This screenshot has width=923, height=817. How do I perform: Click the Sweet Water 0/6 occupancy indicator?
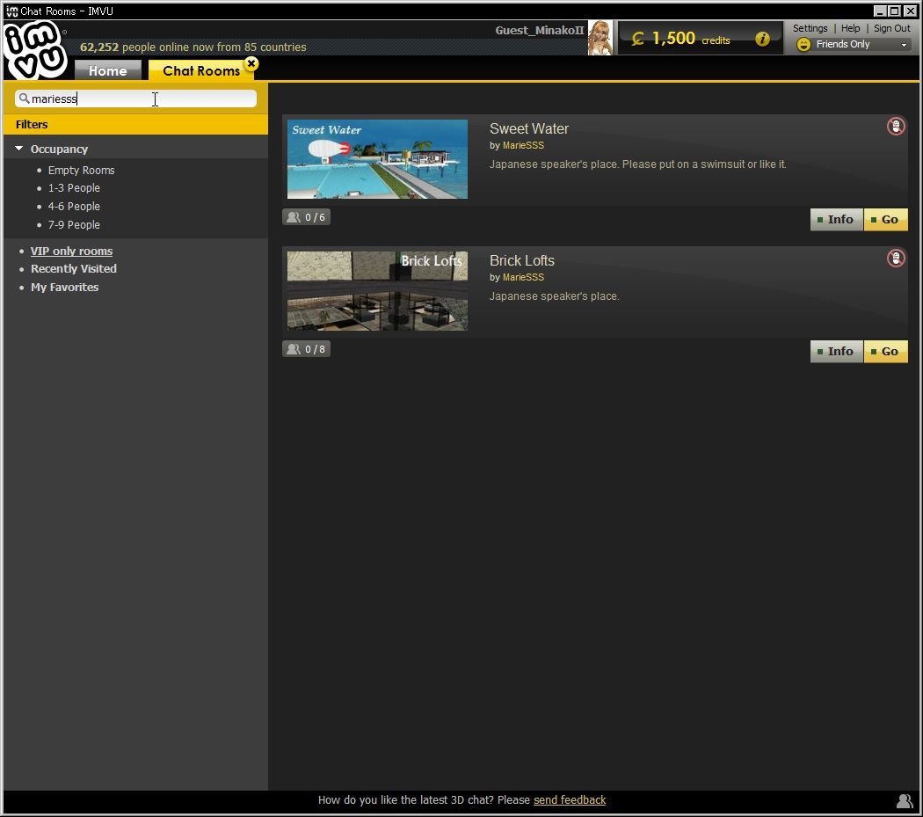tap(306, 217)
